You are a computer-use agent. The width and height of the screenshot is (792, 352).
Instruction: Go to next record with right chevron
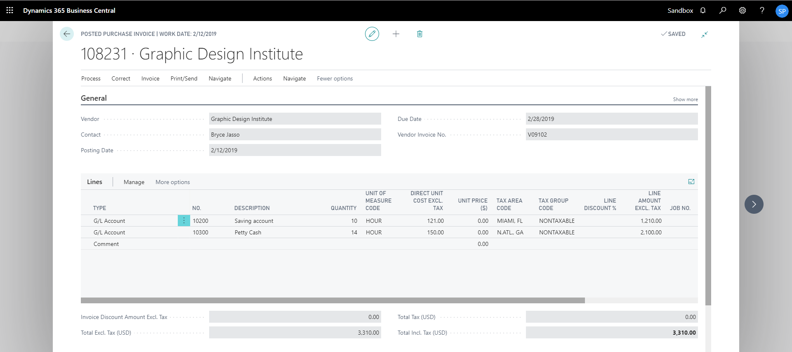(x=754, y=204)
